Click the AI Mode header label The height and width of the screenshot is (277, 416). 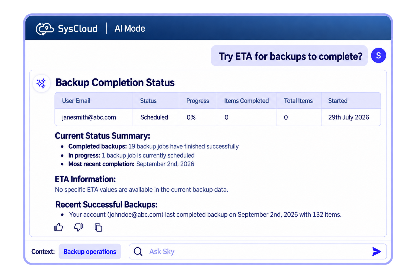pyautogui.click(x=130, y=29)
